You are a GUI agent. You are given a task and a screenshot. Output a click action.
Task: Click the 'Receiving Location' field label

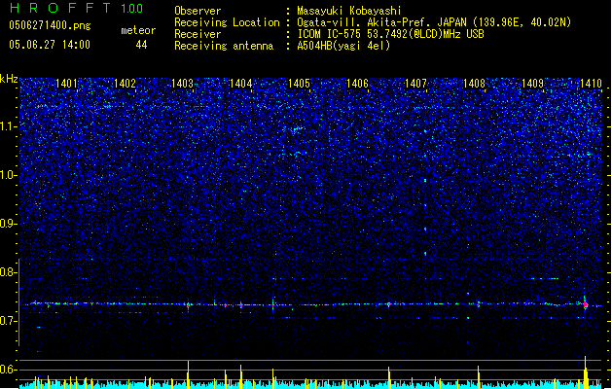point(227,22)
